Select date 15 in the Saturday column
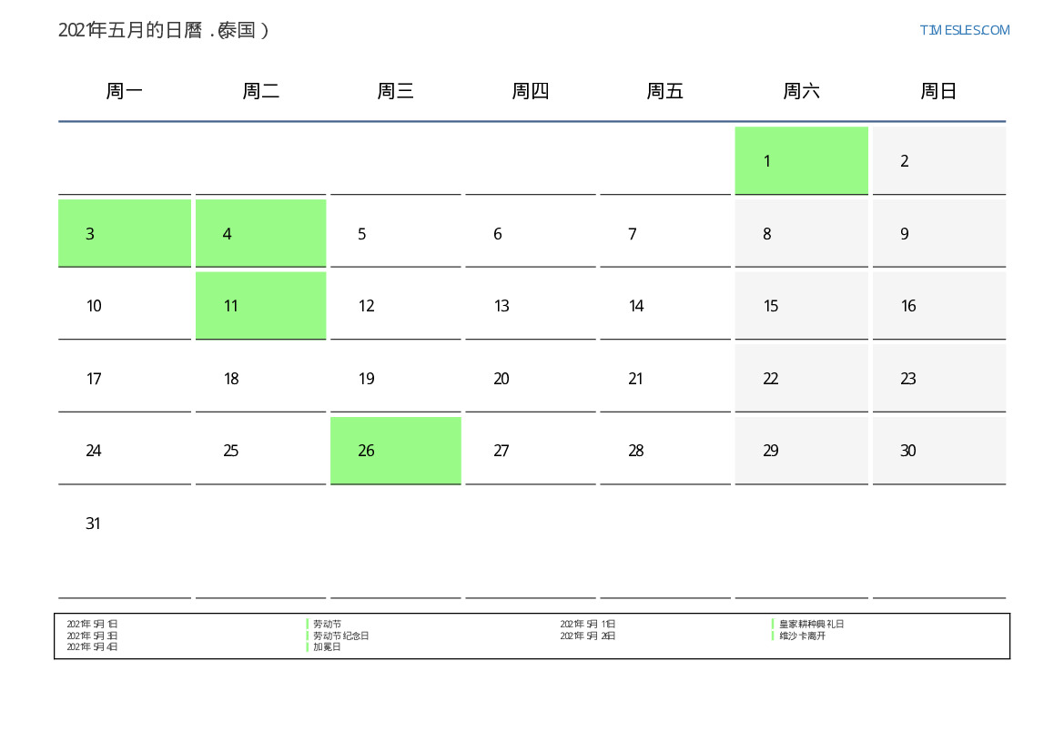The image size is (1064, 753). tap(771, 306)
